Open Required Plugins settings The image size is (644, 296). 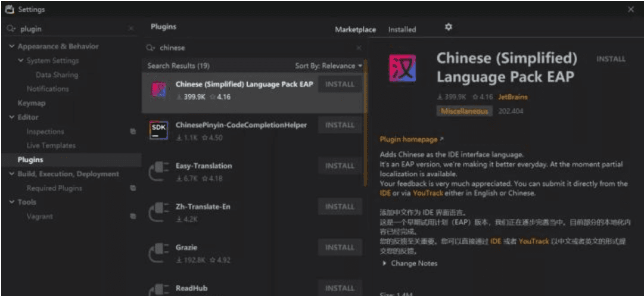pyautogui.click(x=54, y=188)
